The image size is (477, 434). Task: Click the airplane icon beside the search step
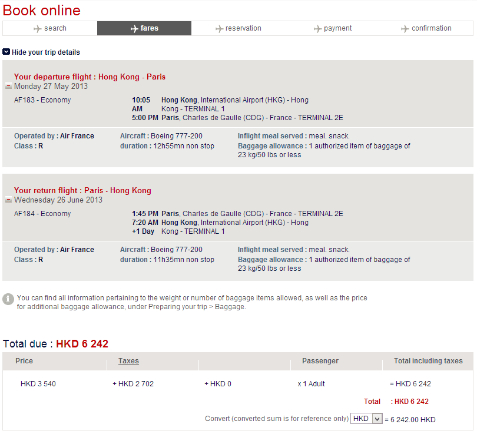(x=38, y=28)
